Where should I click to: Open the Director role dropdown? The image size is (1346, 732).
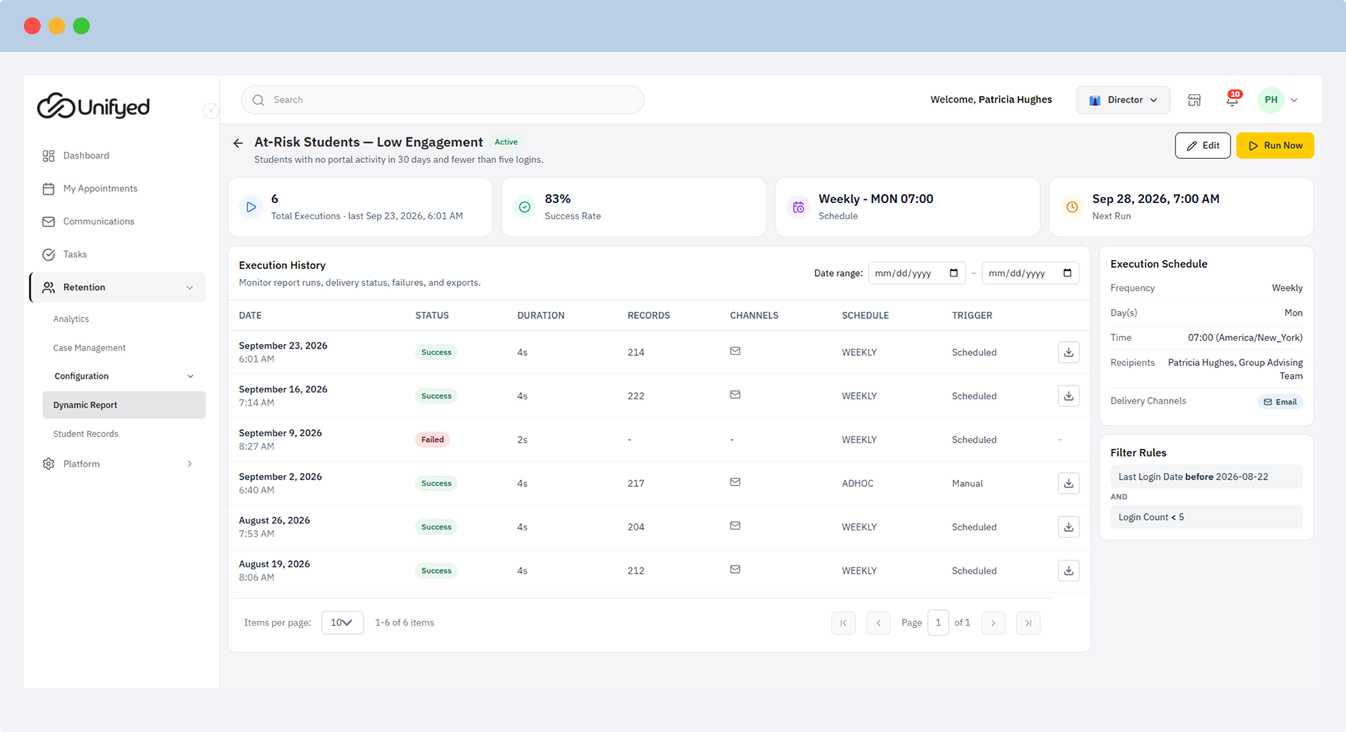click(x=1122, y=100)
